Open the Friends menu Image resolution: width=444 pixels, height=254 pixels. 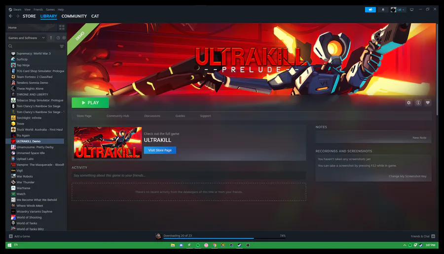tap(38, 10)
